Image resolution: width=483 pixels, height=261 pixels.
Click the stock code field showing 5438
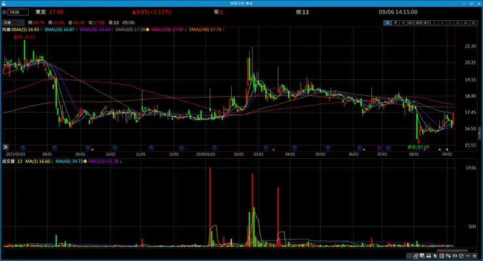[18, 12]
